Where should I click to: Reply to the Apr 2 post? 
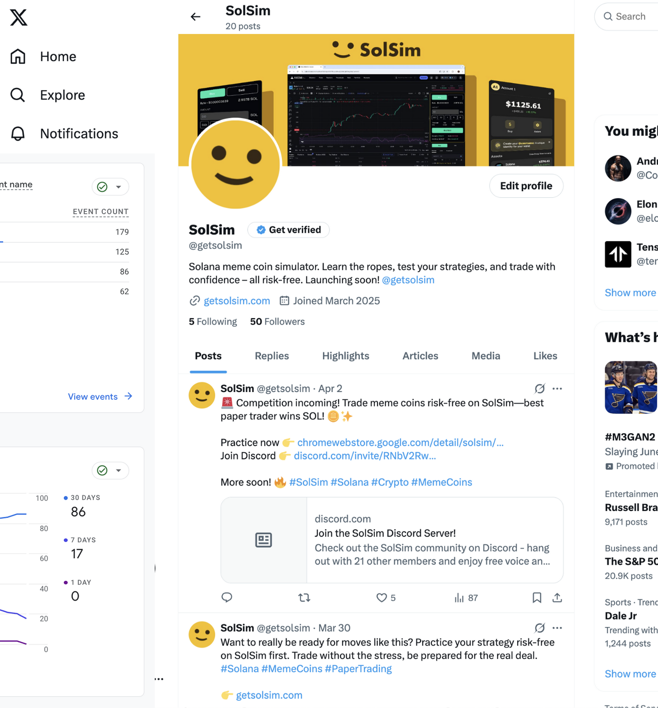click(x=227, y=598)
